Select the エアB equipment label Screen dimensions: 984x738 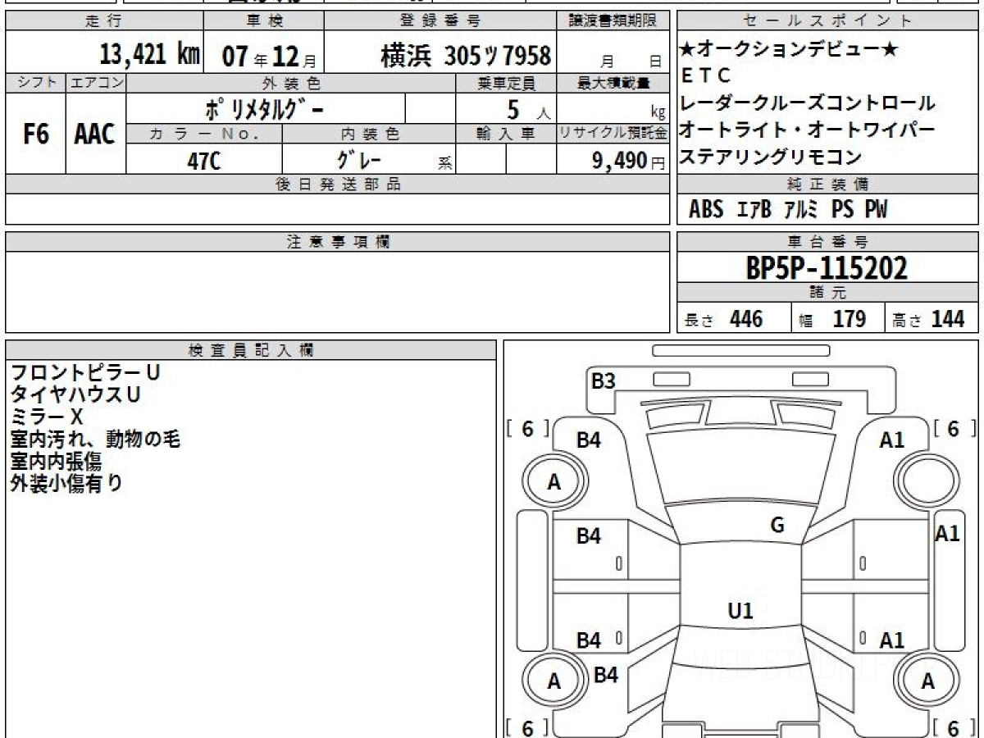coord(755,210)
